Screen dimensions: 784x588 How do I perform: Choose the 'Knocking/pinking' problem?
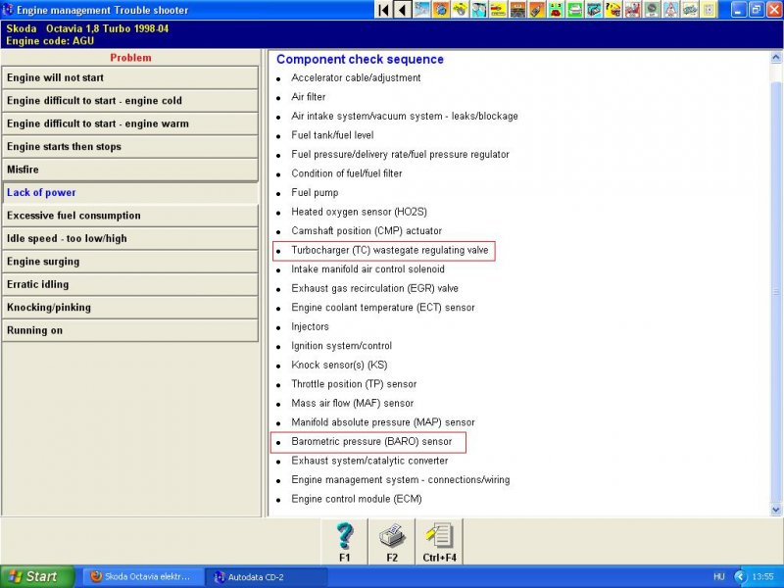point(130,308)
